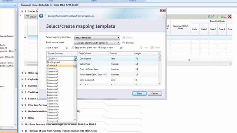
Task: Expand section 4 - Business
Action: point(22,86)
